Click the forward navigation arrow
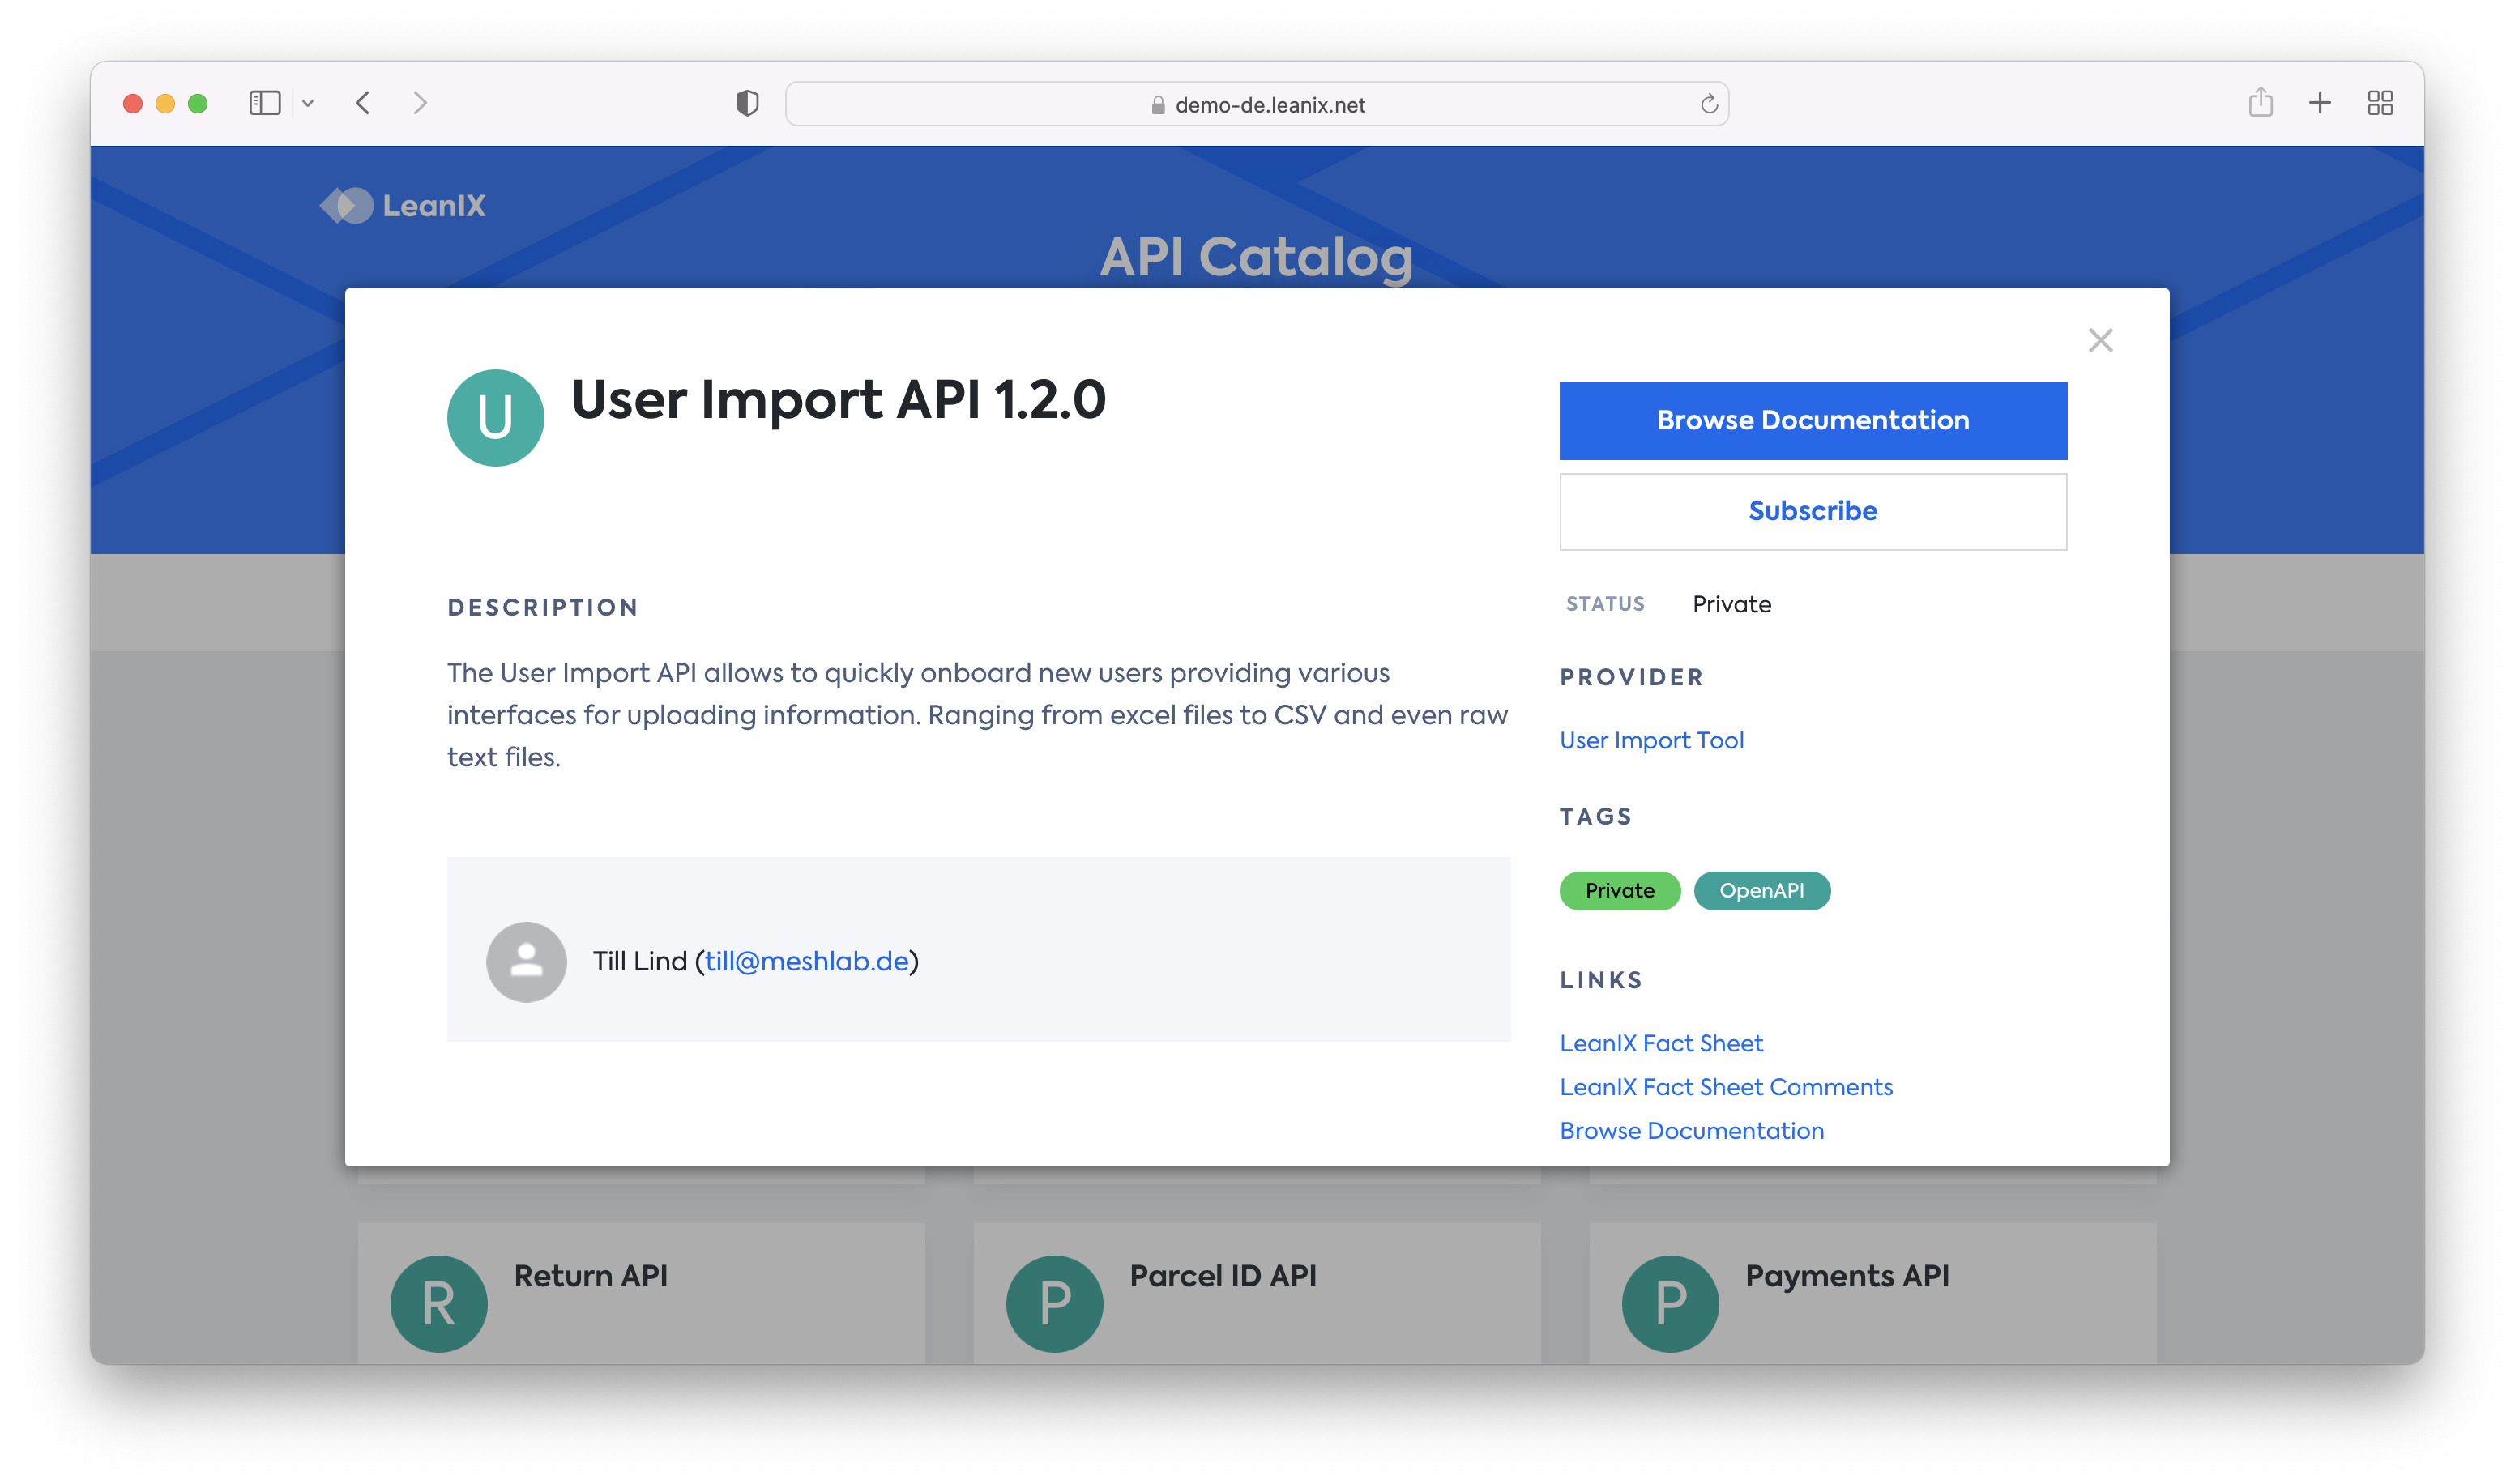This screenshot has width=2515, height=1484. tap(420, 103)
